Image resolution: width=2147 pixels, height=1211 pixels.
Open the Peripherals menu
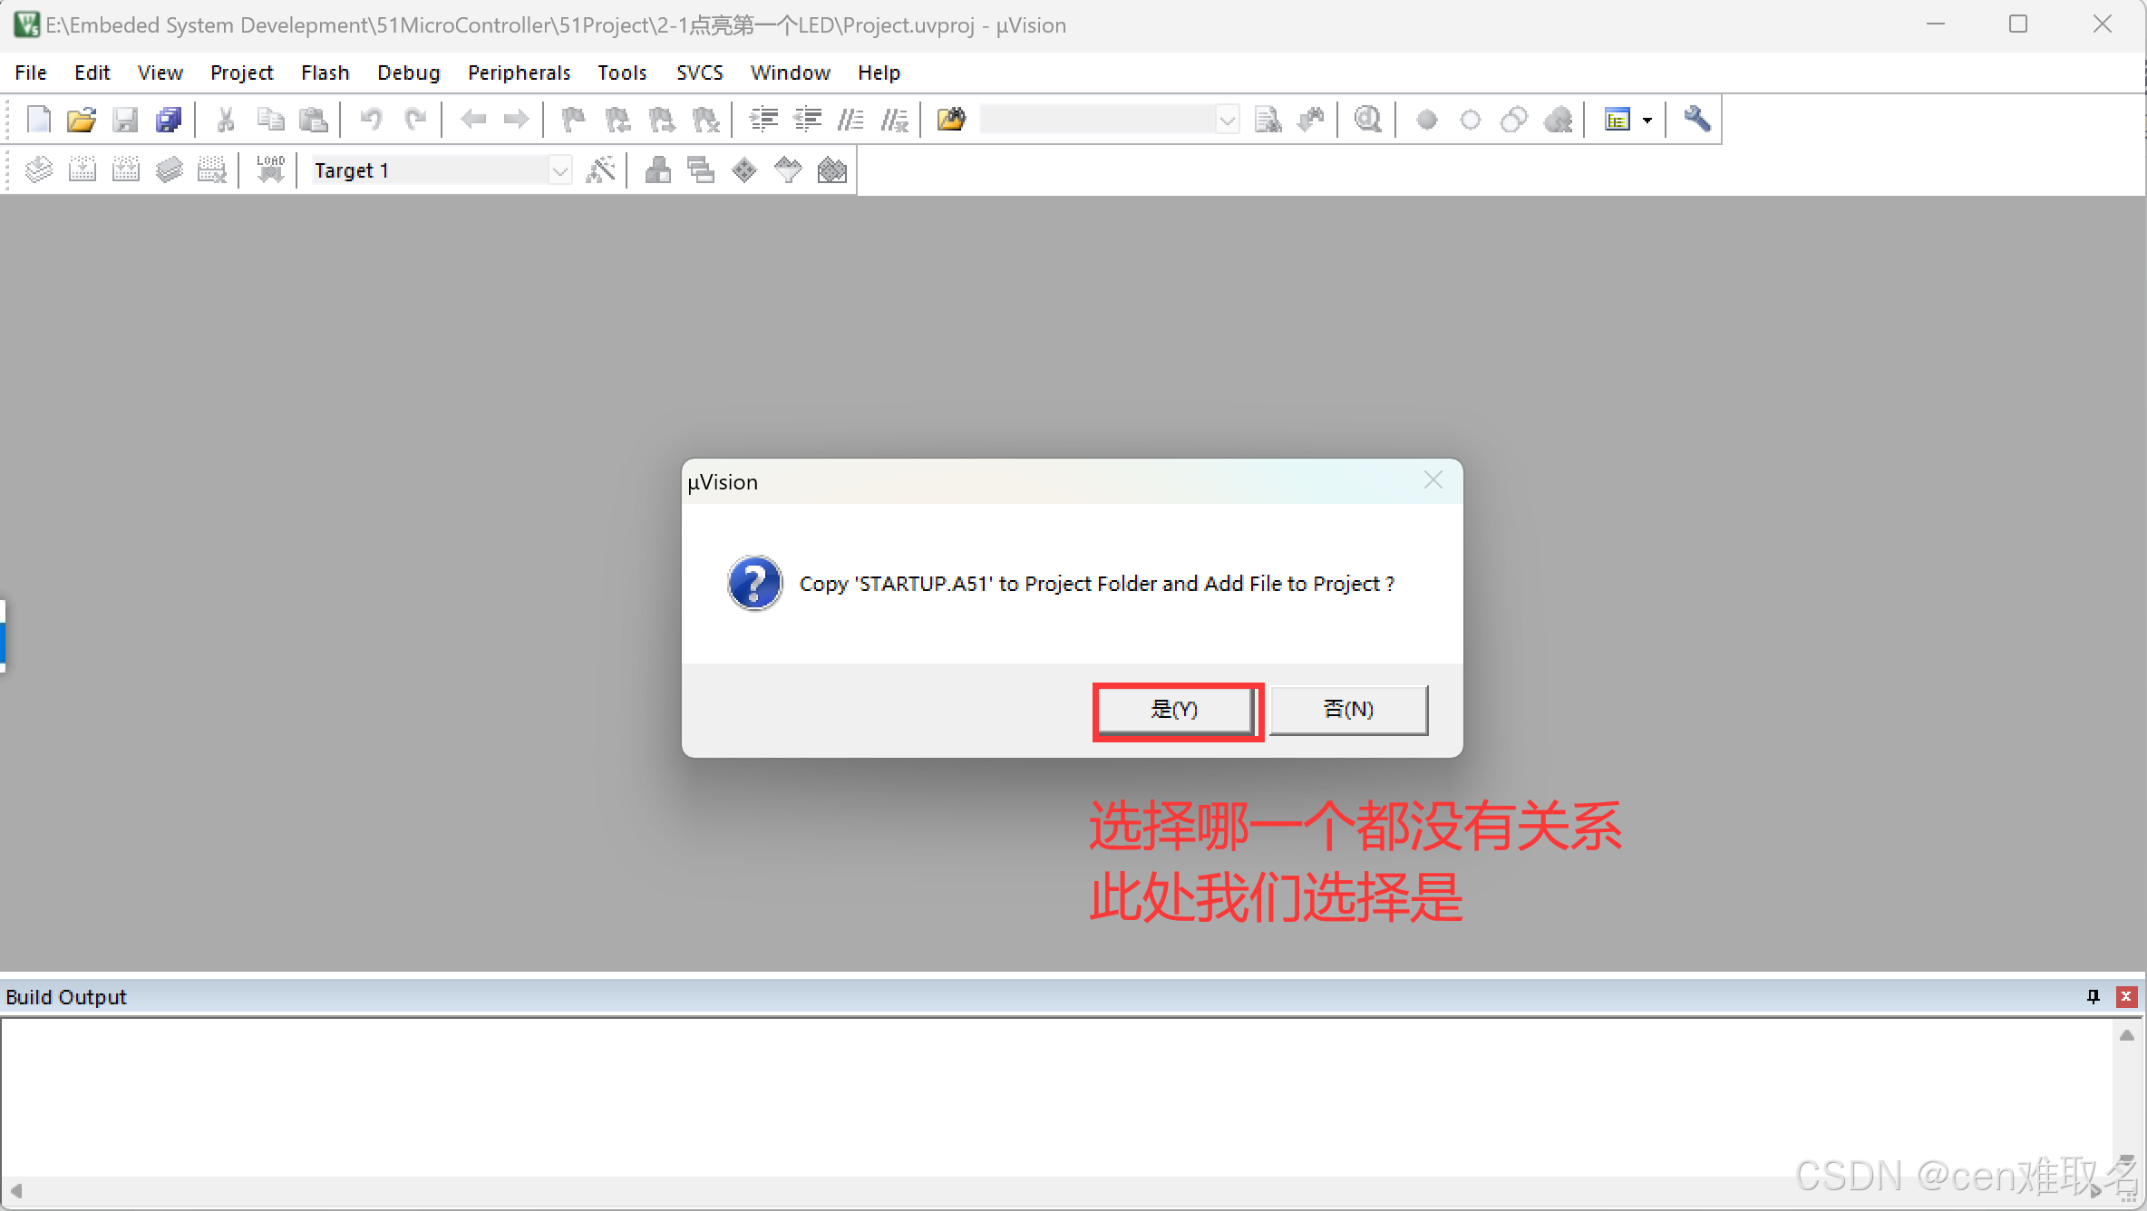tap(519, 73)
